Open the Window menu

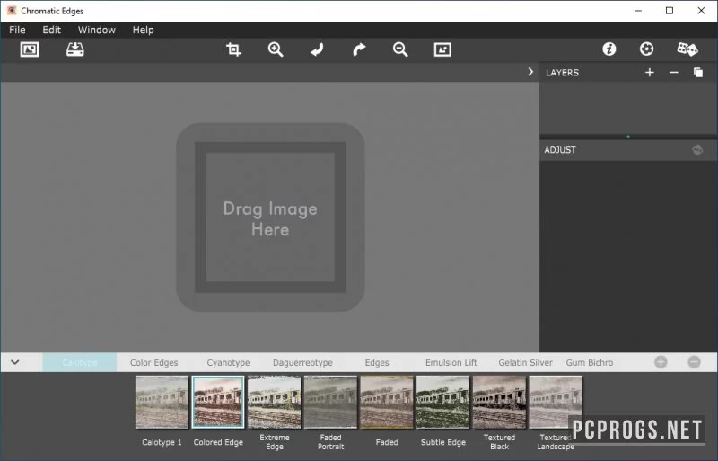tap(97, 30)
